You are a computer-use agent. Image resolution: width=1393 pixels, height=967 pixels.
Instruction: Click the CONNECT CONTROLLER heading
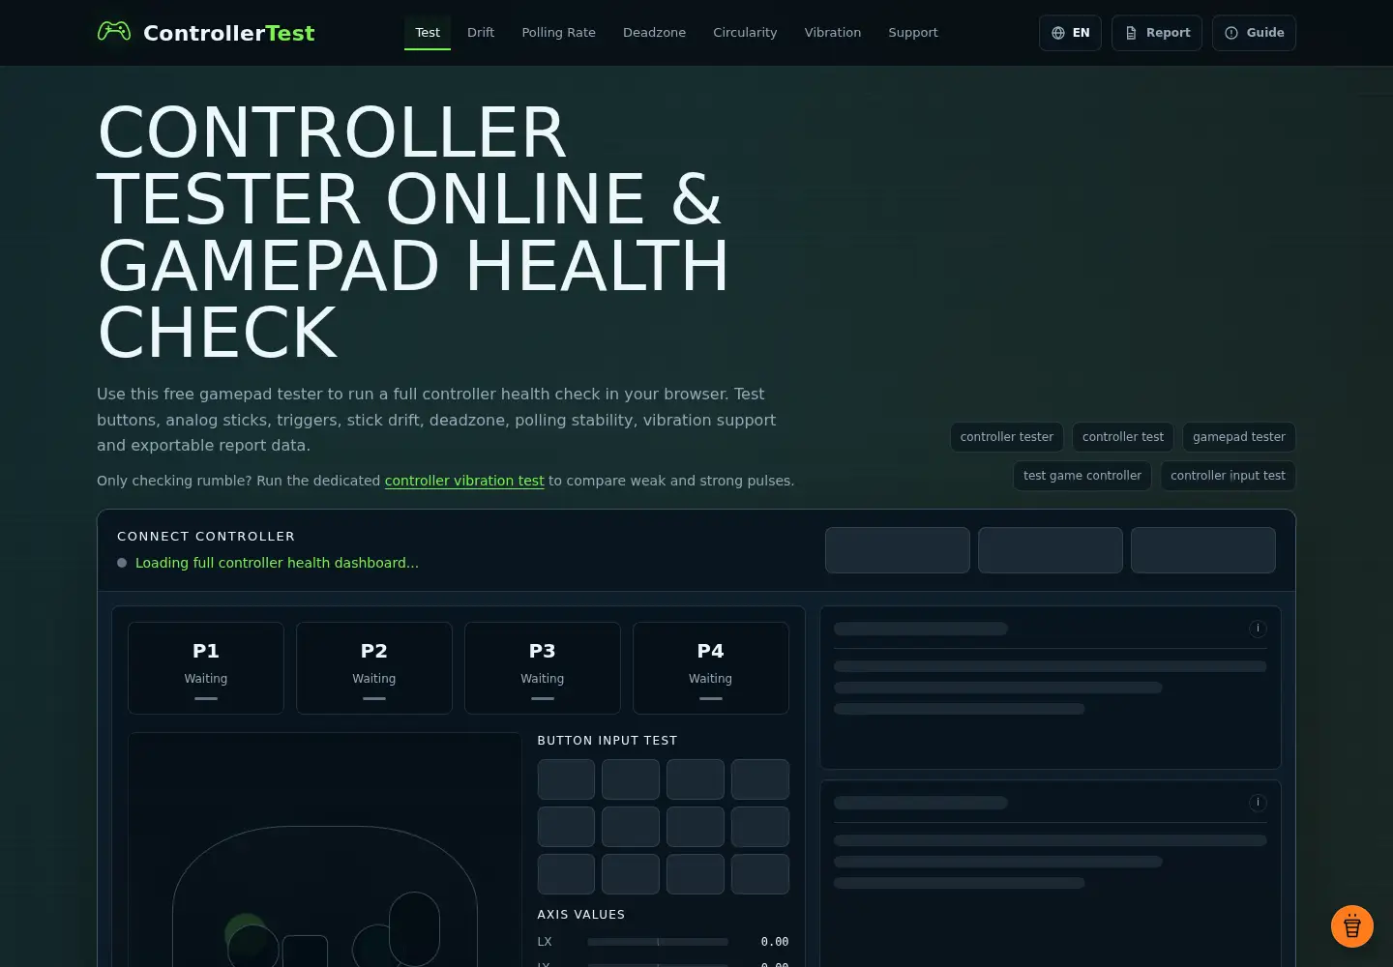pyautogui.click(x=206, y=537)
